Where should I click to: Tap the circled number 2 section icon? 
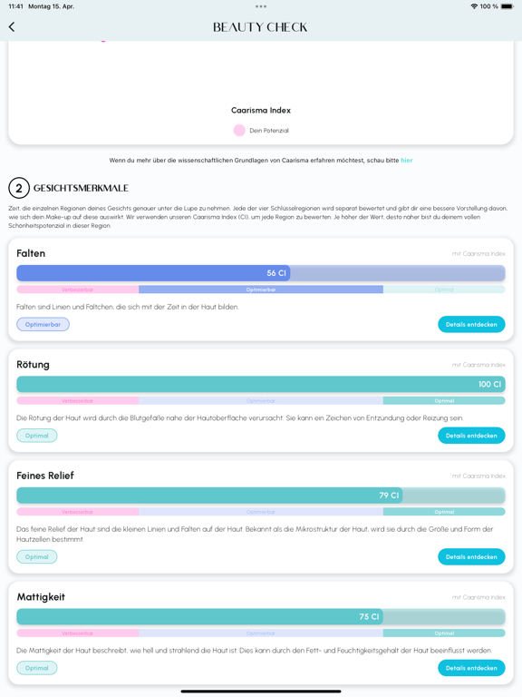point(19,188)
